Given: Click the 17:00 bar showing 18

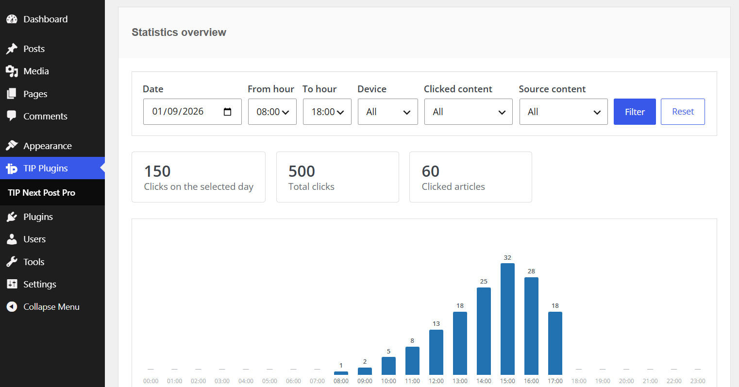Looking at the screenshot, I should (555, 343).
